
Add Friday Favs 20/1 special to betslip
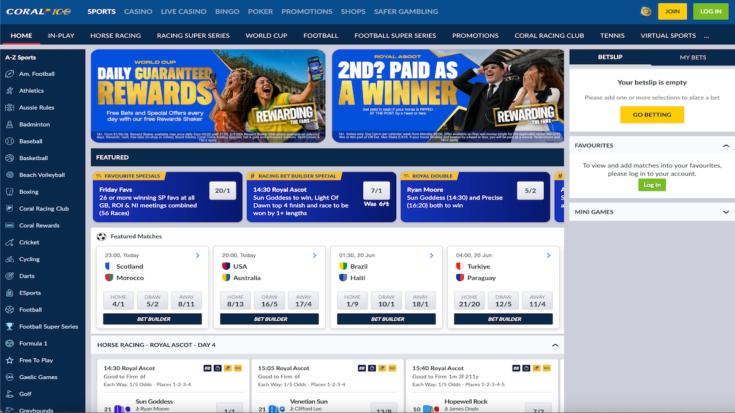(222, 191)
